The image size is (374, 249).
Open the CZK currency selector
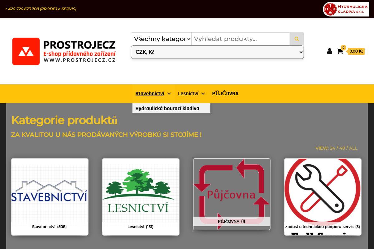pos(217,52)
